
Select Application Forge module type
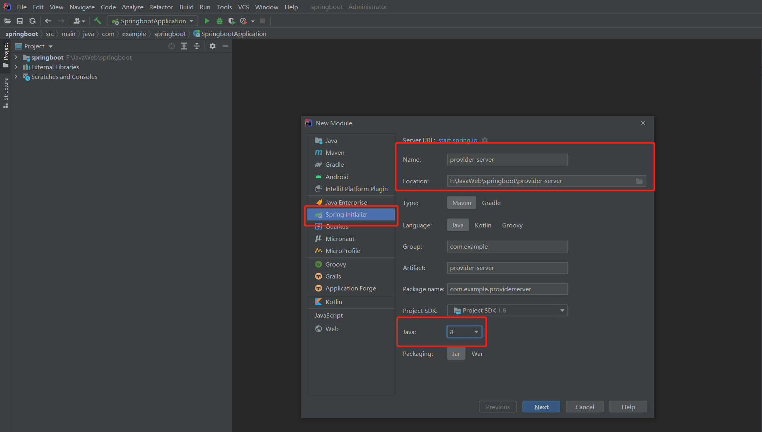[351, 288]
